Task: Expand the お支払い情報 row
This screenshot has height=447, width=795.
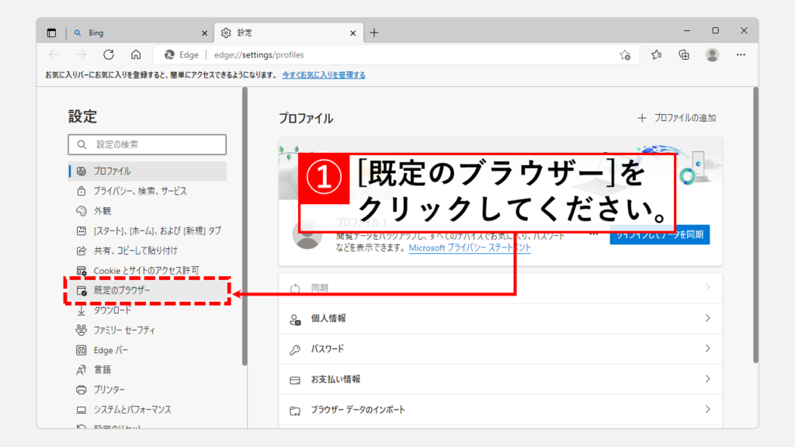Action: coord(500,379)
